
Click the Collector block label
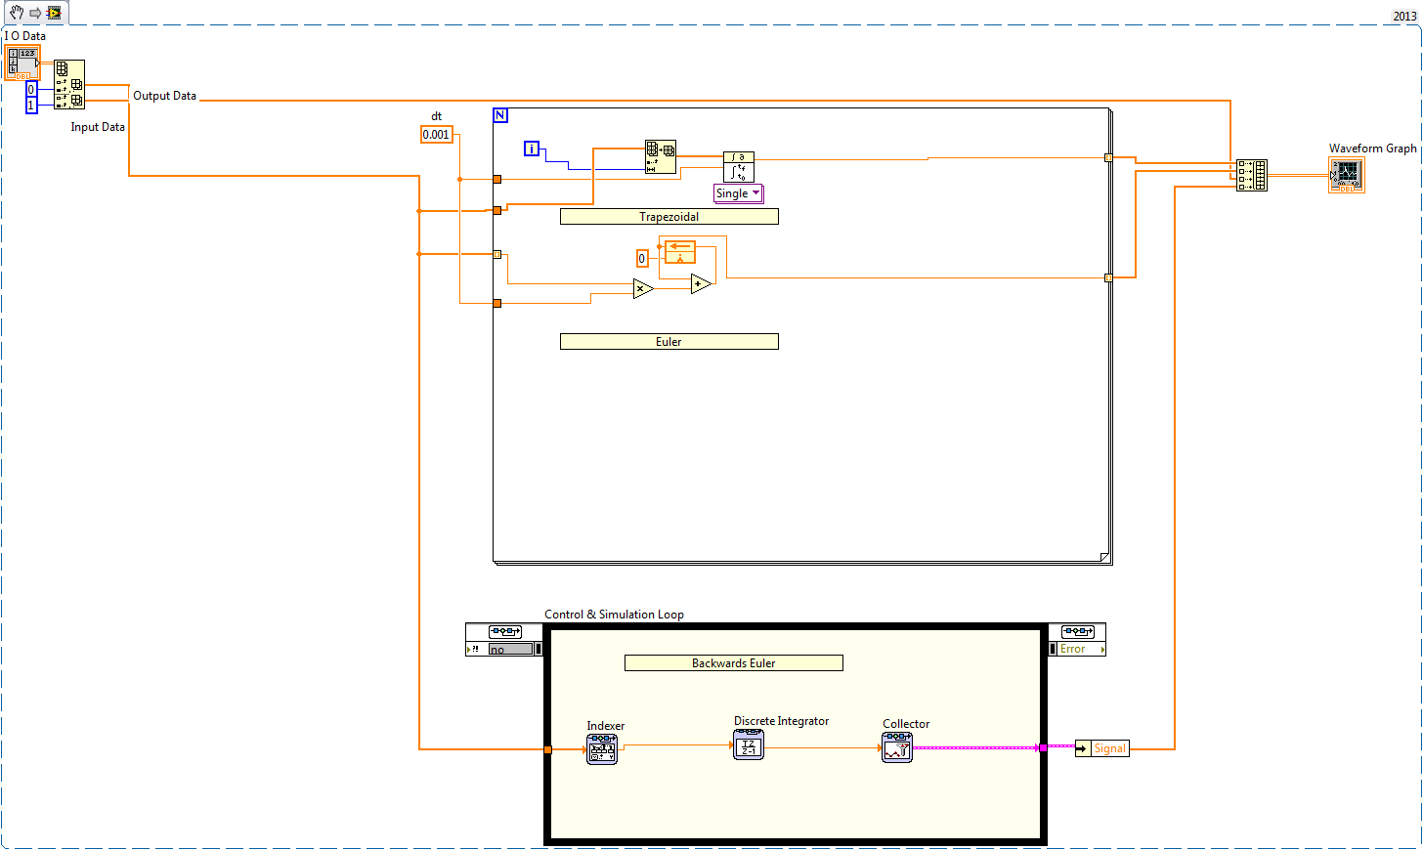point(906,724)
